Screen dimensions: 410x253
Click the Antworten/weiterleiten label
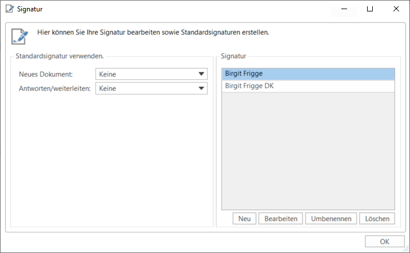tap(54, 89)
